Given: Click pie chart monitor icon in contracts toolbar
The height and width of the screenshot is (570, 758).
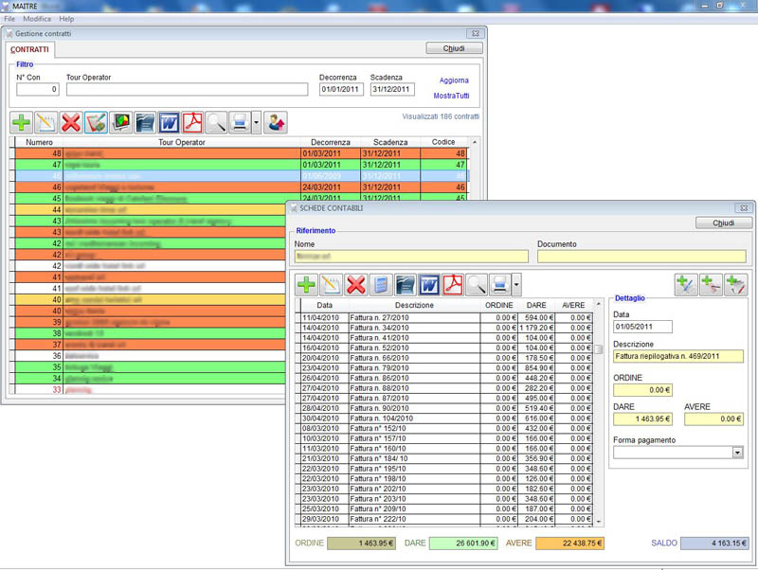Looking at the screenshot, I should click(120, 122).
